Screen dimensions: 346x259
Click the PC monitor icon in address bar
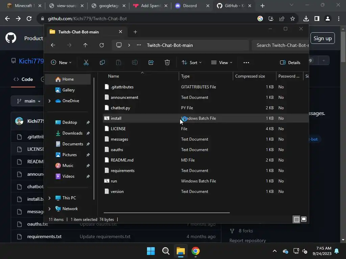tap(119, 45)
